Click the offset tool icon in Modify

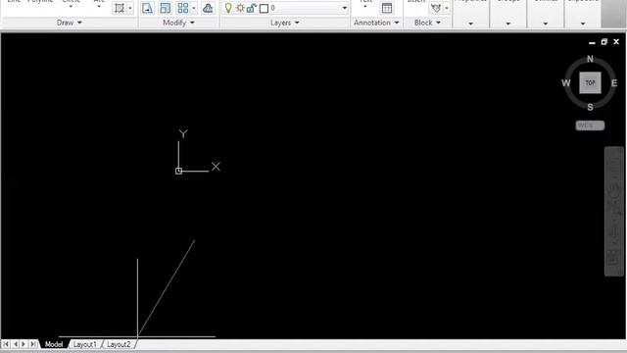click(208, 8)
